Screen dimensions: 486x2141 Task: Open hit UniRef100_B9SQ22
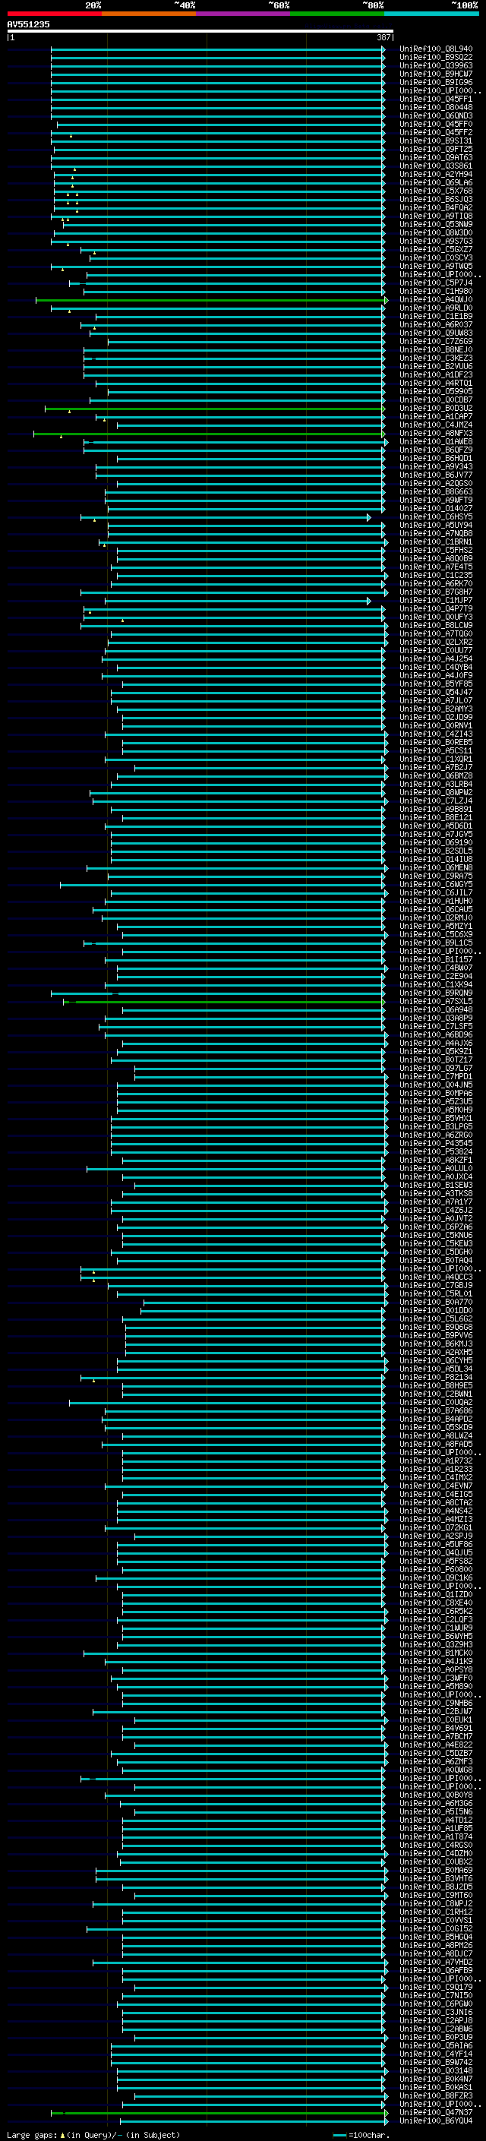click(x=436, y=58)
